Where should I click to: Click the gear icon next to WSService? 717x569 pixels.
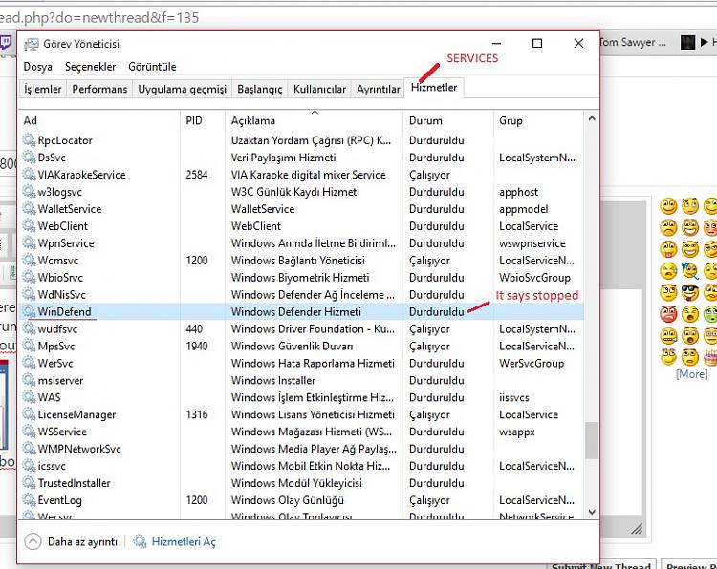tap(29, 432)
